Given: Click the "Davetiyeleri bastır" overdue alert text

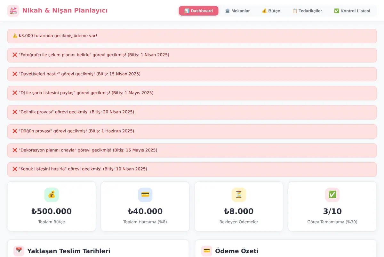Looking at the screenshot, I should (80, 74).
